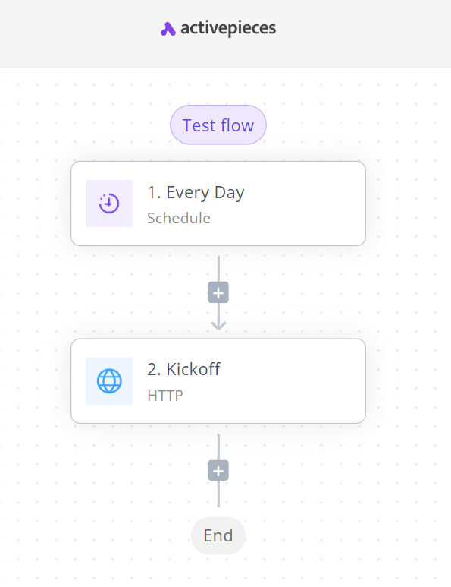This screenshot has width=451, height=587.
Task: Click the Schedule clock icon
Action: [x=109, y=204]
